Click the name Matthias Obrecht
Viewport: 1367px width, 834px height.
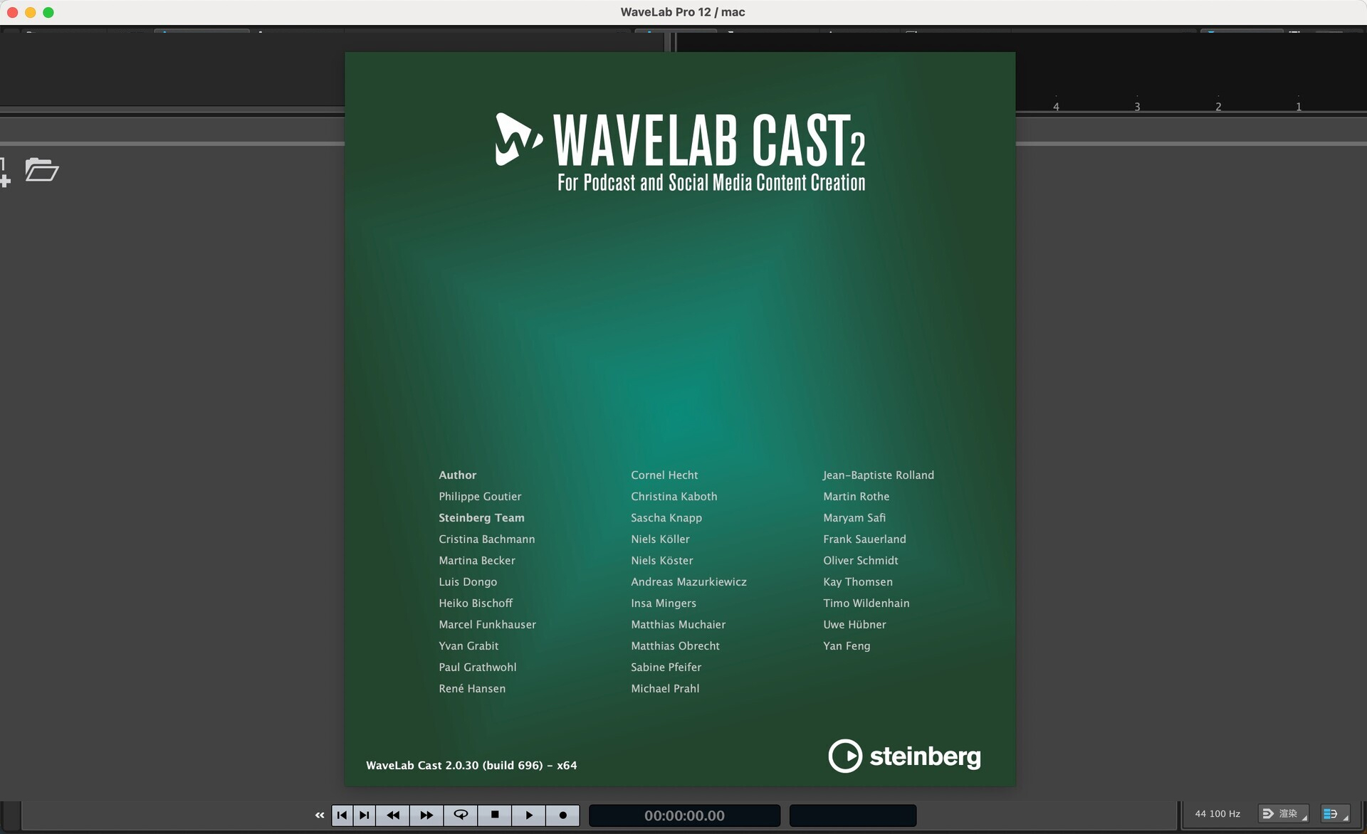tap(675, 646)
